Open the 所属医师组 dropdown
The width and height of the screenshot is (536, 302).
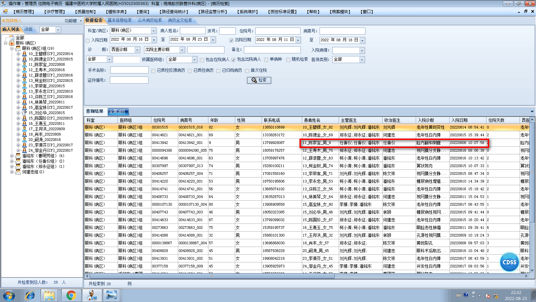click(194, 60)
